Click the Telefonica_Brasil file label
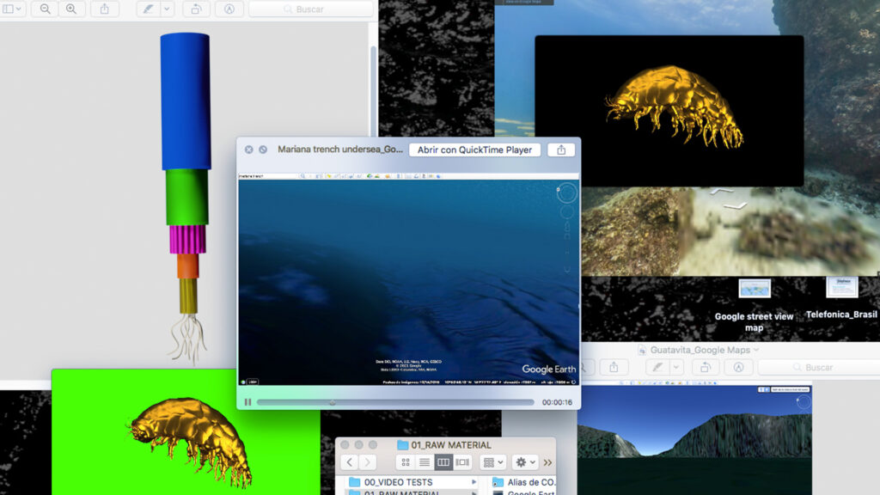The width and height of the screenshot is (880, 495). pyautogui.click(x=841, y=315)
